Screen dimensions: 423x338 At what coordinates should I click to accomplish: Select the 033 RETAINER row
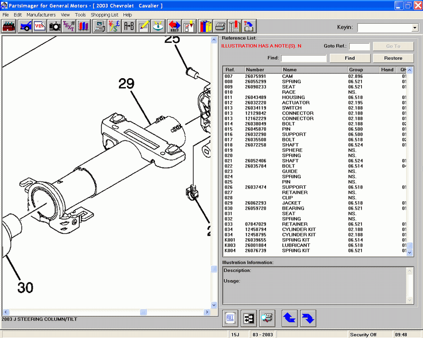[315, 224]
